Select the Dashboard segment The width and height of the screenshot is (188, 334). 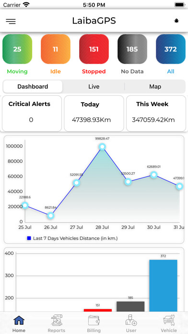(33, 87)
